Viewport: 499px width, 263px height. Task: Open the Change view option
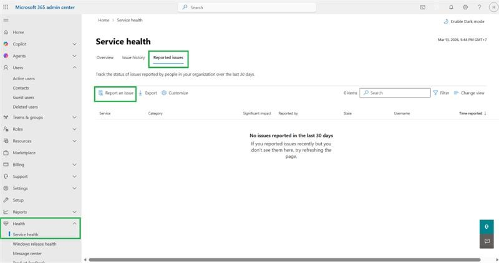469,93
